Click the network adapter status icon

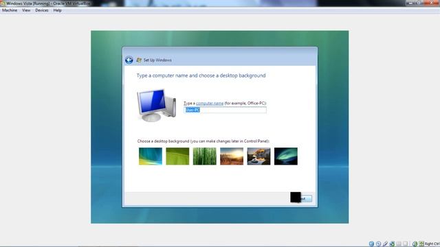392,244
